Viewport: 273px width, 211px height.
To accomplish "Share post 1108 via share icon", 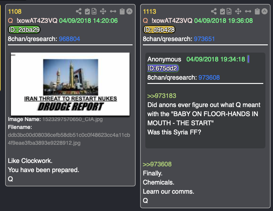I will pos(79,12).
